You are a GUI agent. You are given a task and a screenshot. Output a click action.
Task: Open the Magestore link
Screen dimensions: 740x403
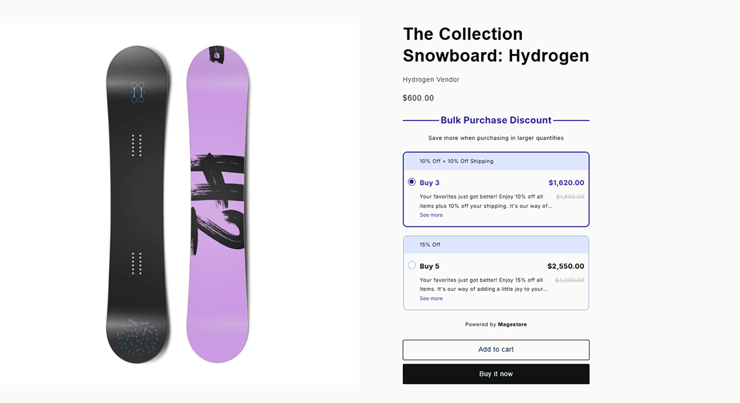[512, 324]
